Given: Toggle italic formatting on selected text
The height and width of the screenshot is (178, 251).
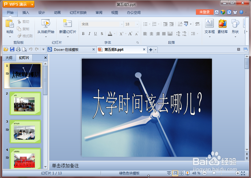Looking at the screenshot, I should click(89, 34).
